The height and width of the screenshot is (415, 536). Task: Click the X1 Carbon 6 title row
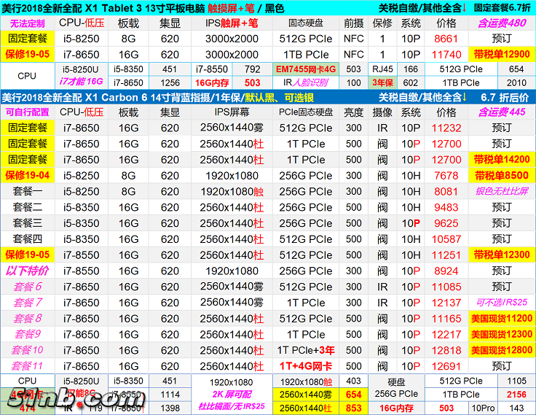point(268,97)
